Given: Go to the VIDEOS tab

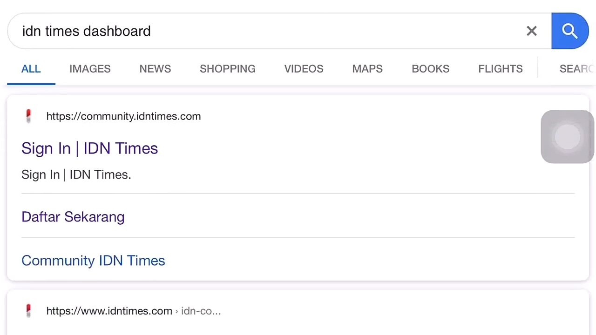Looking at the screenshot, I should pos(304,69).
